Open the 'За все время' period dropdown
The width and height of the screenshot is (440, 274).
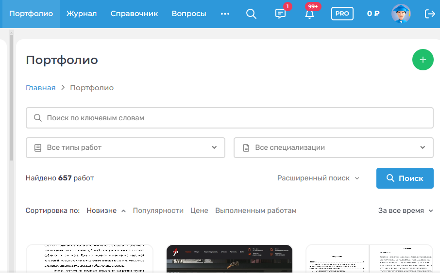(406, 210)
